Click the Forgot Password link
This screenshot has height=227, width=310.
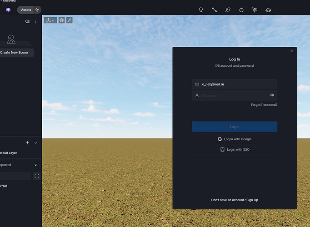click(x=264, y=105)
